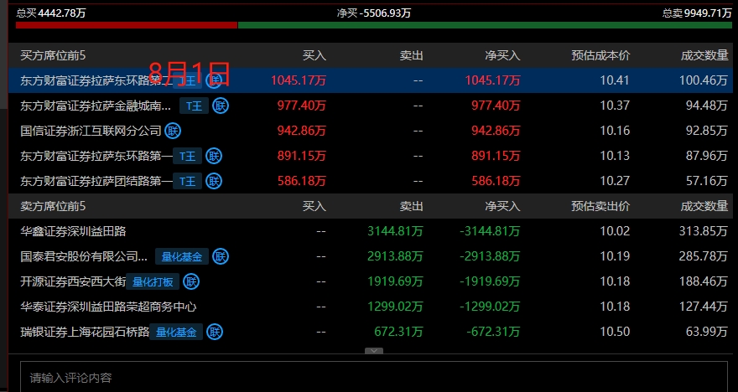Click the 313.85万 trade volume cell
Viewport: 738px width, 392px height.
pyautogui.click(x=704, y=231)
